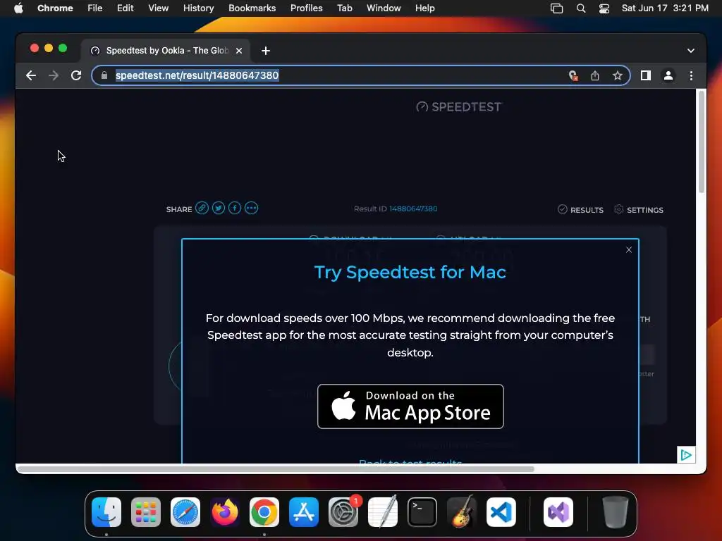Open more share options ellipsis icon
This screenshot has height=541, width=722.
pyautogui.click(x=252, y=208)
